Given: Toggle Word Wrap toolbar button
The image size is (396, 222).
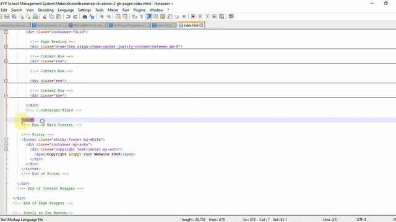Looking at the screenshot, I should coord(134,17).
